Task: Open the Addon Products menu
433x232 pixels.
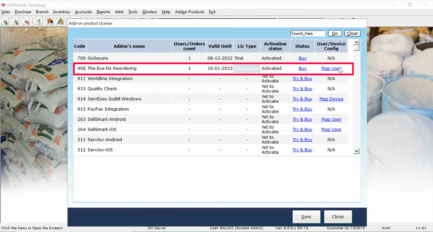Action: pyautogui.click(x=189, y=12)
